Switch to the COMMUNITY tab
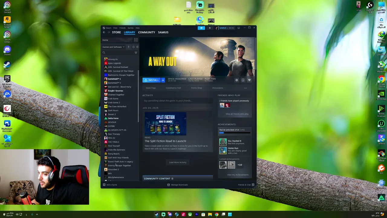387x218 pixels. [147, 32]
